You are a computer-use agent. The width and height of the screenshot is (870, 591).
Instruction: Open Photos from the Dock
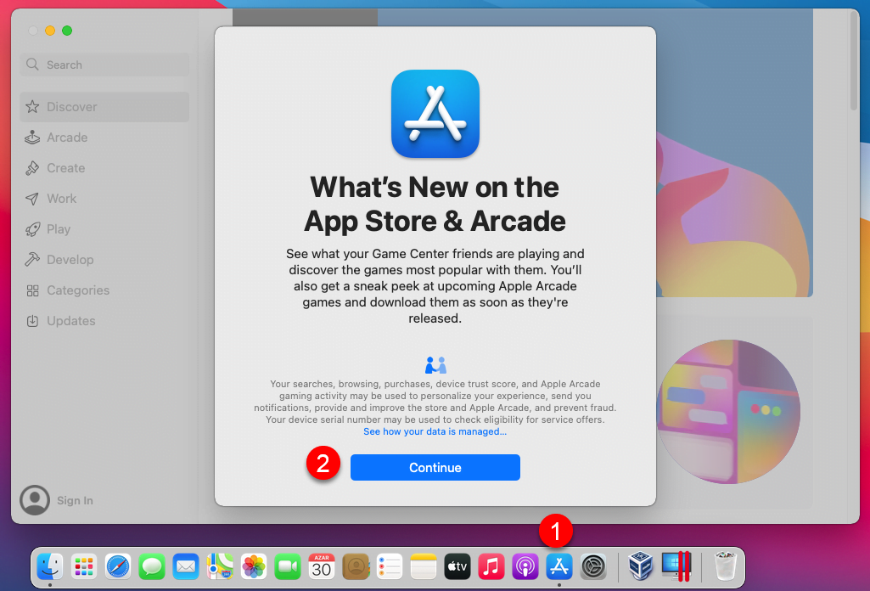(x=254, y=566)
